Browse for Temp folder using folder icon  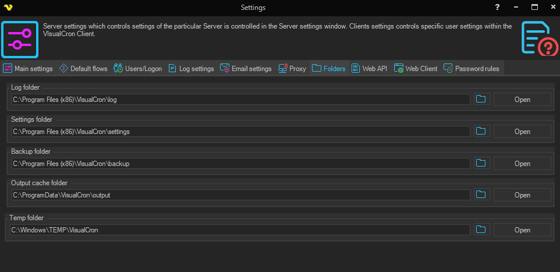481,230
